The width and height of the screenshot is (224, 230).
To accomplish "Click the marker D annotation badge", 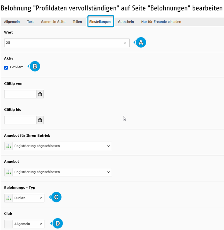I will pyautogui.click(x=57, y=223).
